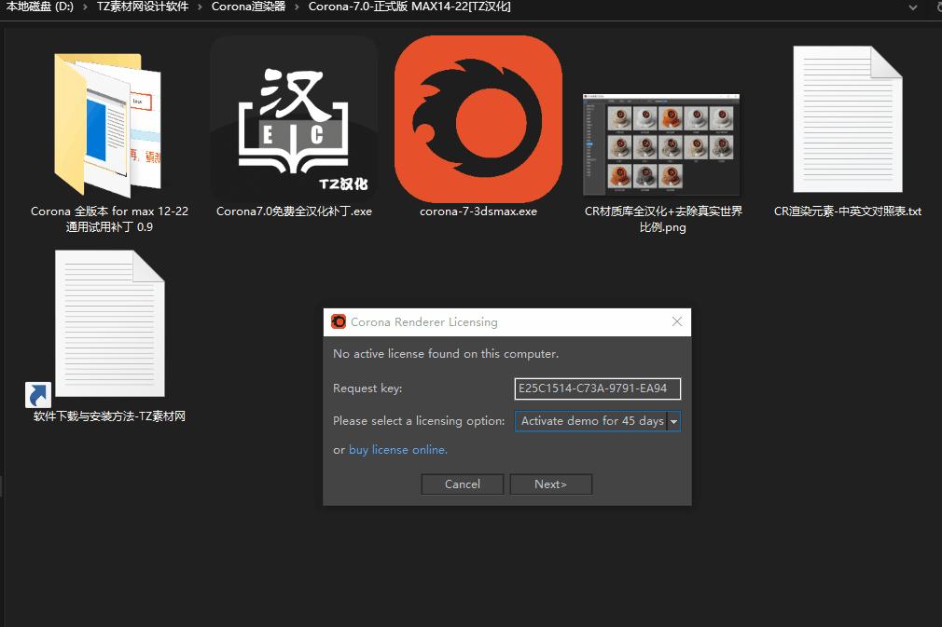The image size is (942, 627).
Task: Follow the buy license online link
Action: tap(397, 449)
